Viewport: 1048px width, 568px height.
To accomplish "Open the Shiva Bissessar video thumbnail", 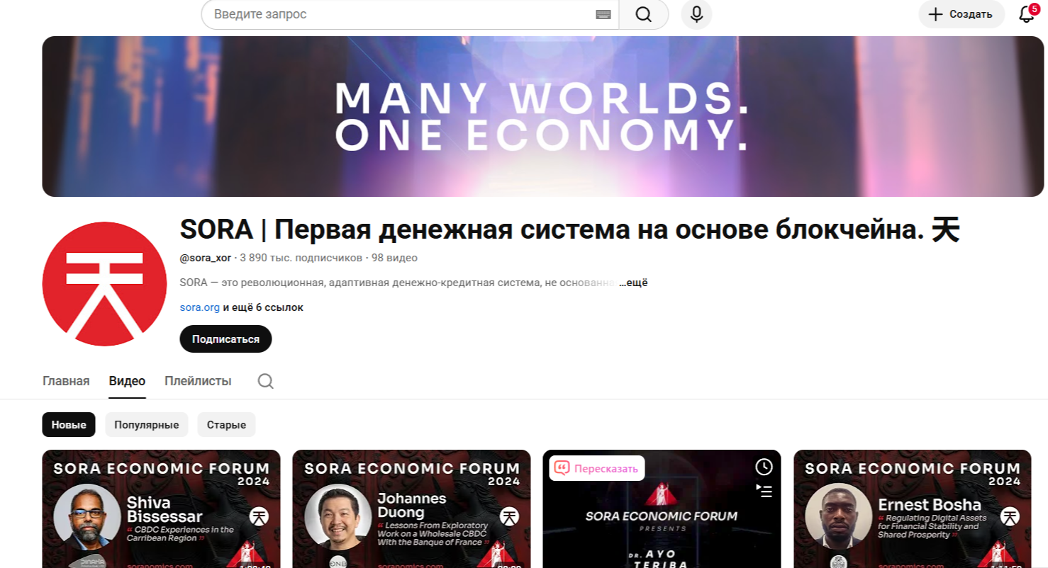I will coord(161,509).
